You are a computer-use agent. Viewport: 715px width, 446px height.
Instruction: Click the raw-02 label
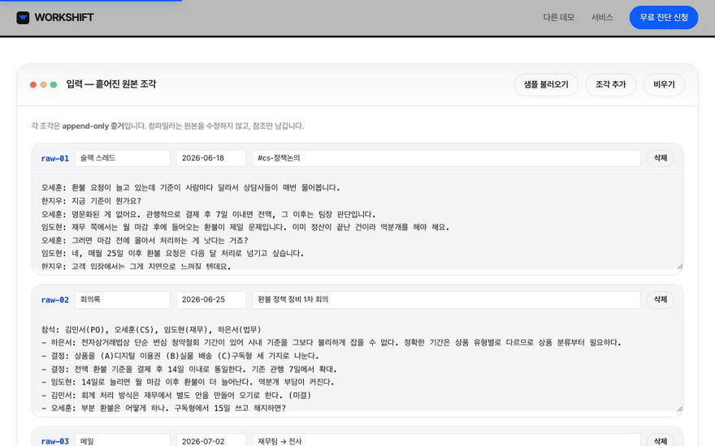coord(55,300)
